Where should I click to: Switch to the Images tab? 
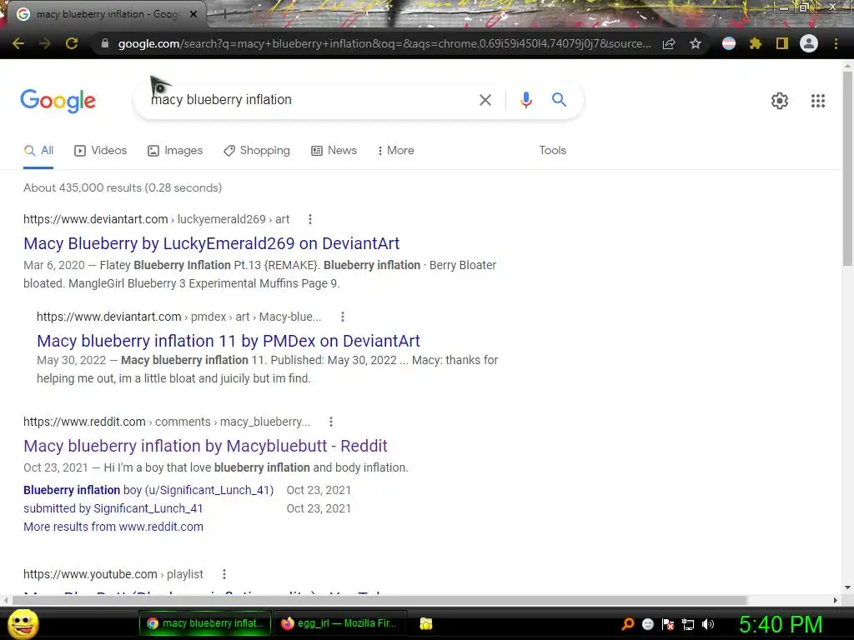coord(175,151)
